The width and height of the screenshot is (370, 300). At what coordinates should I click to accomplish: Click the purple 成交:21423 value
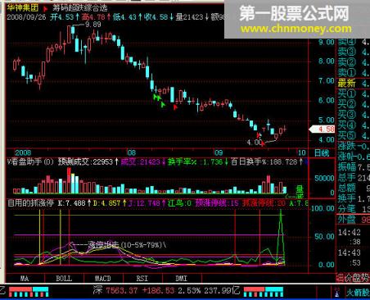point(143,161)
